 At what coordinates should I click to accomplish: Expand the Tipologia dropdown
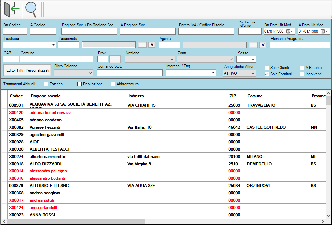coord(53,45)
